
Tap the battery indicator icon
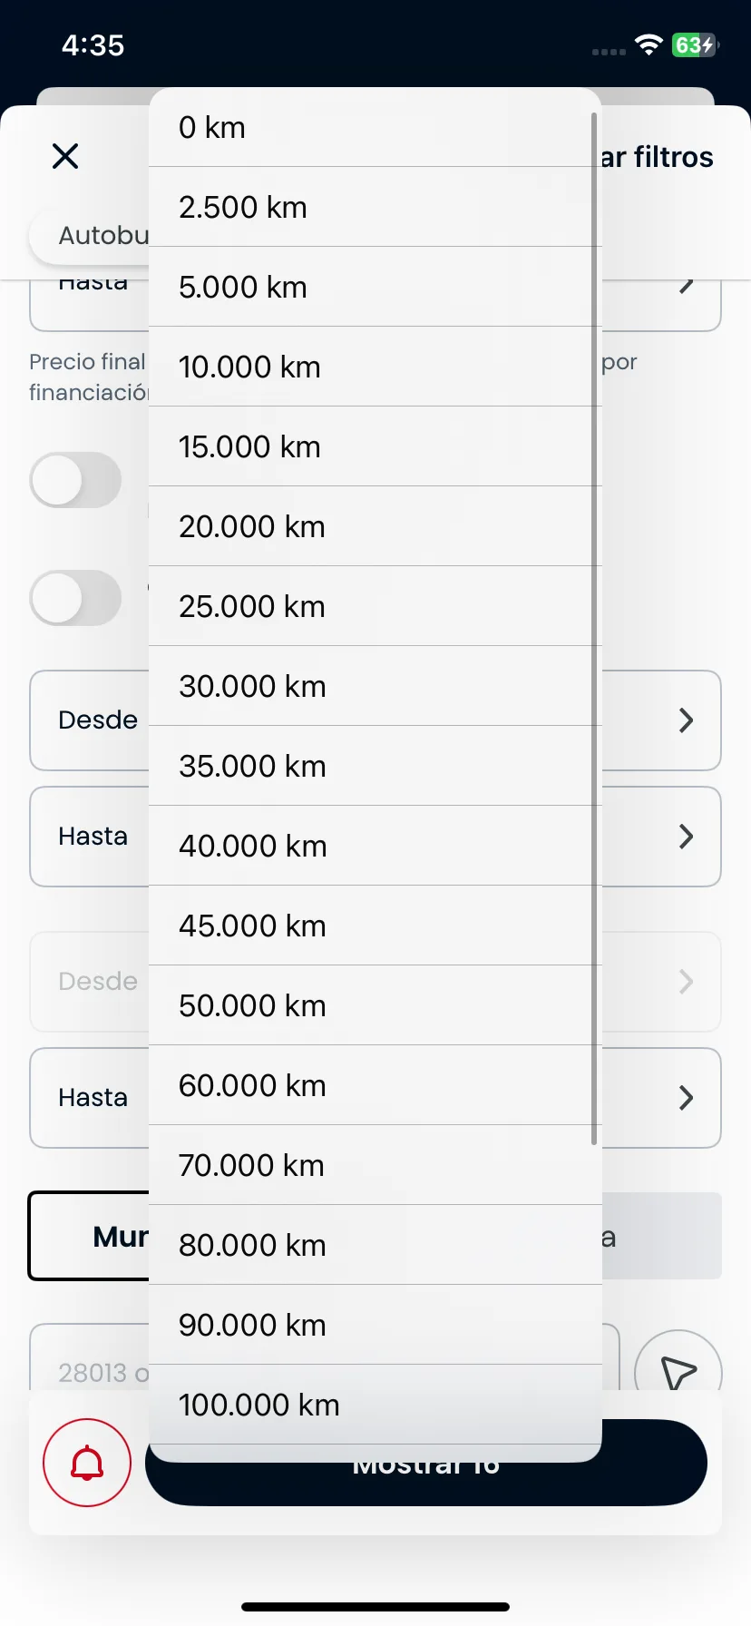tap(695, 45)
